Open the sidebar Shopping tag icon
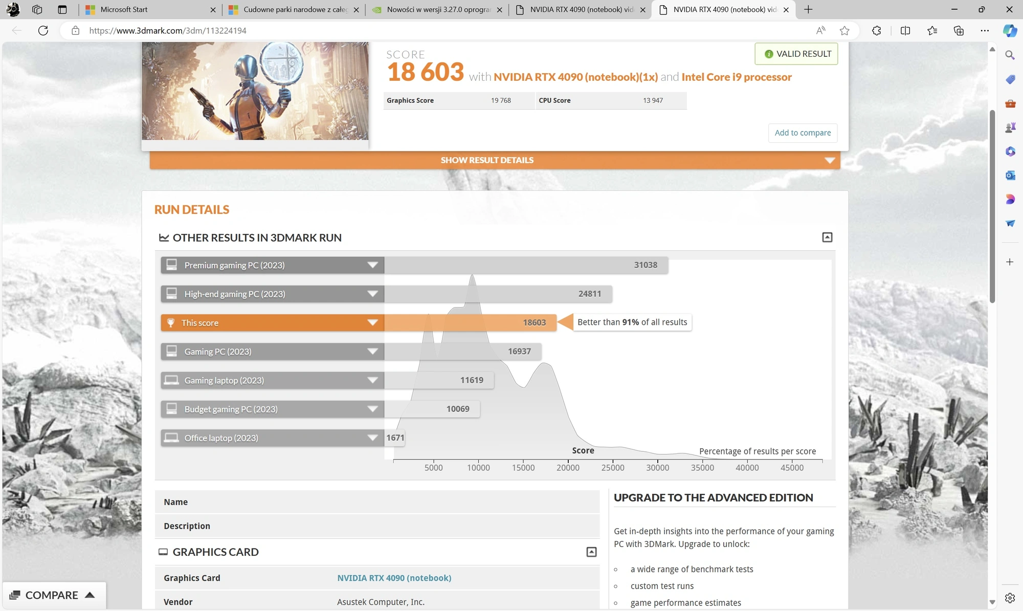Viewport: 1023px width, 611px height. point(1010,79)
